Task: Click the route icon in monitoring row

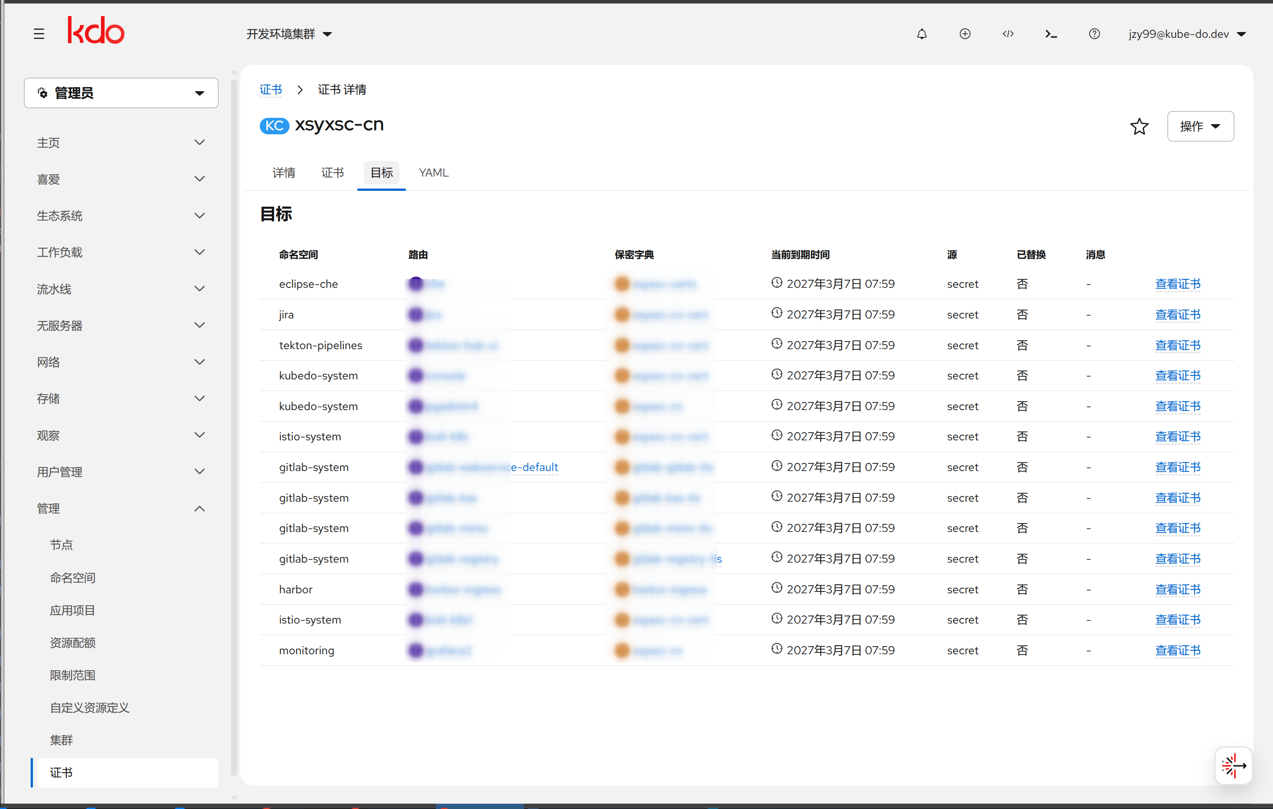Action: [416, 650]
